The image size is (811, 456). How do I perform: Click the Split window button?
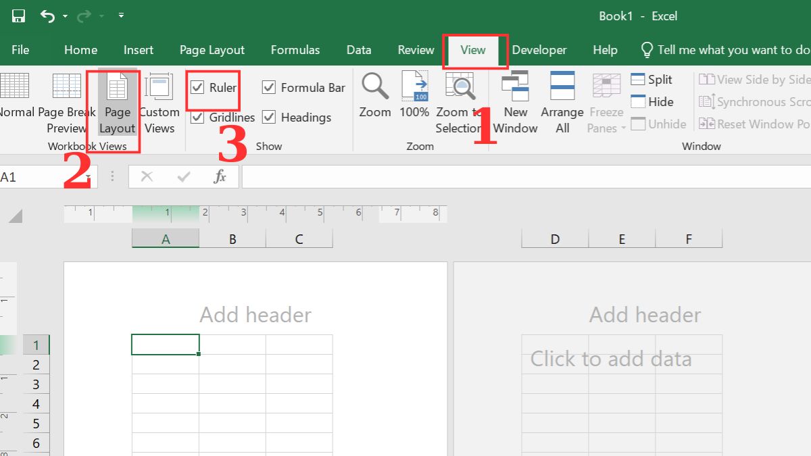pos(652,80)
